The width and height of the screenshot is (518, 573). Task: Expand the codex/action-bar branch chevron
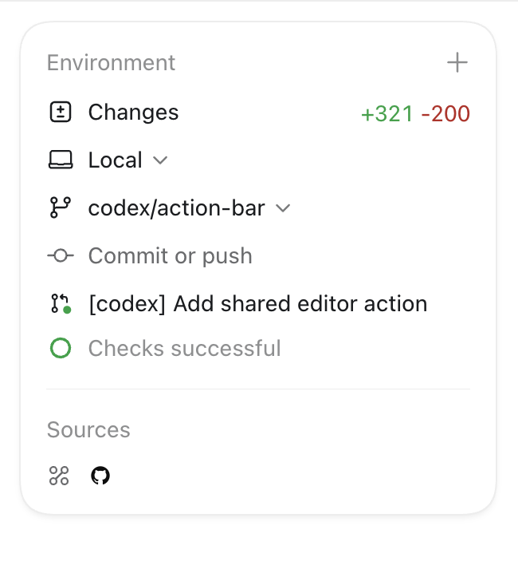(283, 208)
